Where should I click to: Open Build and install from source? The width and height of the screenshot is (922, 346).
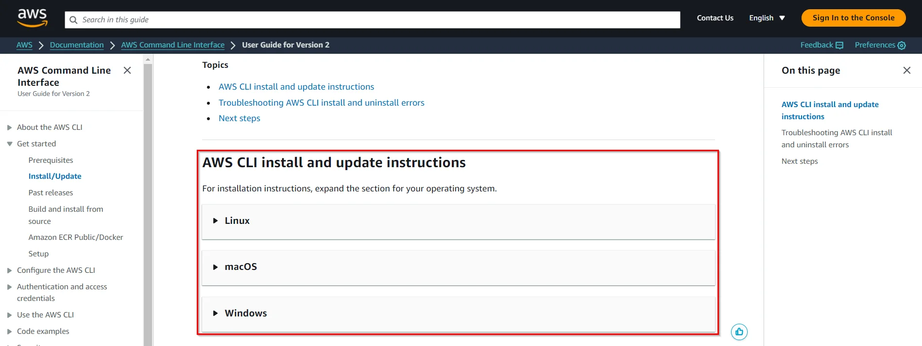coord(66,215)
